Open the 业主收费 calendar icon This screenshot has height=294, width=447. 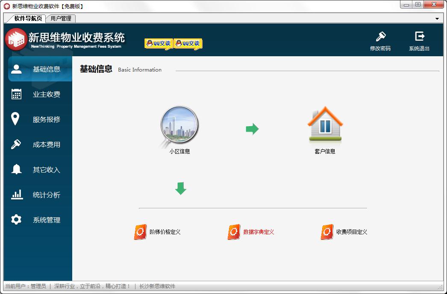pyautogui.click(x=17, y=94)
